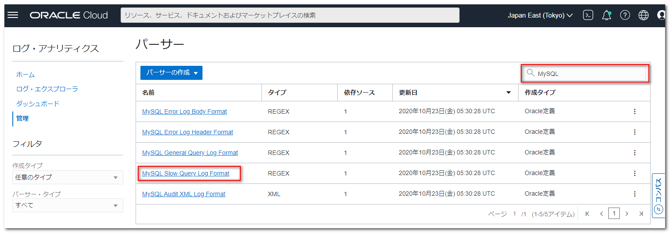Go to last page of results
Screen dimensions: 670x233
641,214
